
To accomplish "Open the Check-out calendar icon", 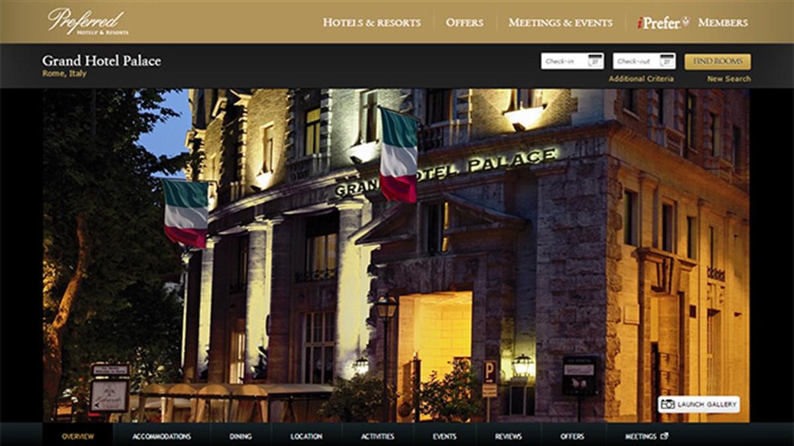I will click(666, 61).
